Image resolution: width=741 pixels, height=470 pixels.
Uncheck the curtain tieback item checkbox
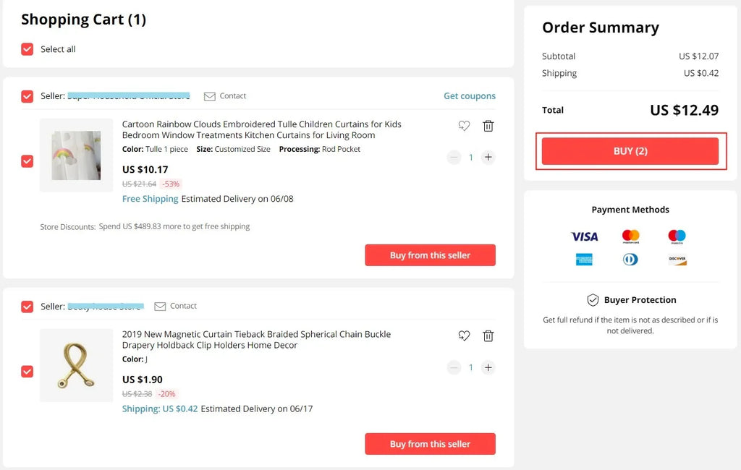[x=27, y=371]
